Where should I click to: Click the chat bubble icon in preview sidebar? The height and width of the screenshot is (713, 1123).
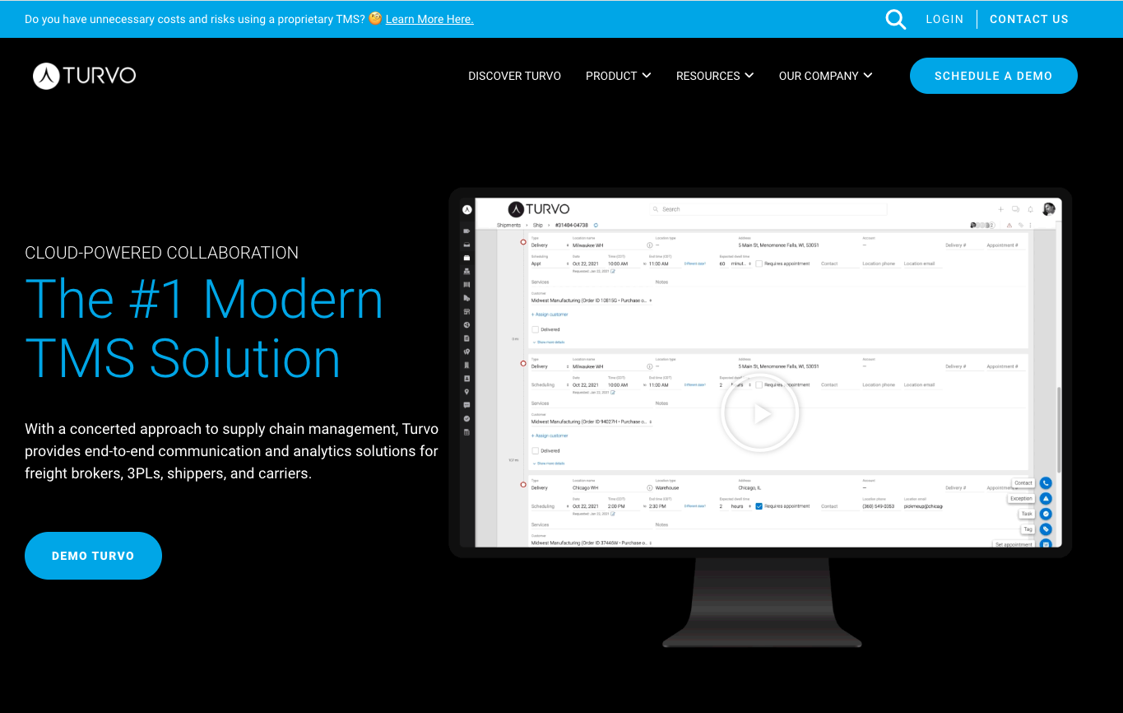(466, 405)
